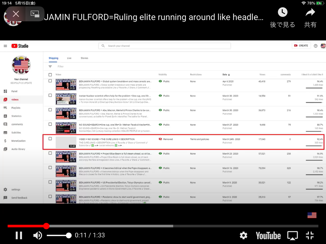
Task: Switch to picture-in-picture mode
Action: click(35, 14)
